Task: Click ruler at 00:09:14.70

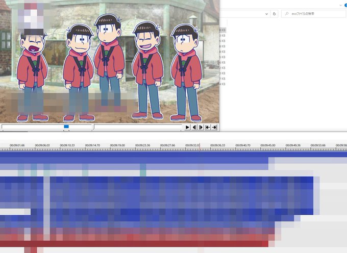Action: tap(92, 145)
